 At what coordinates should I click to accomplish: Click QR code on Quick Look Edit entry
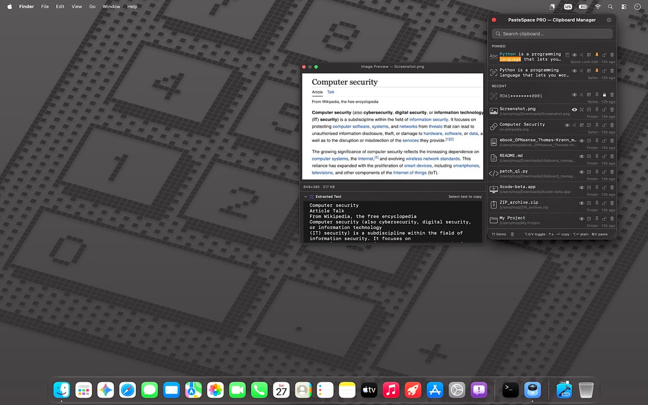tap(589, 55)
